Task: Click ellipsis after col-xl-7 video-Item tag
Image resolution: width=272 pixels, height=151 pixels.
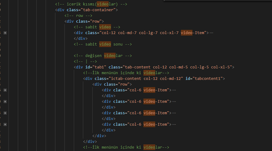Action: 211,33
